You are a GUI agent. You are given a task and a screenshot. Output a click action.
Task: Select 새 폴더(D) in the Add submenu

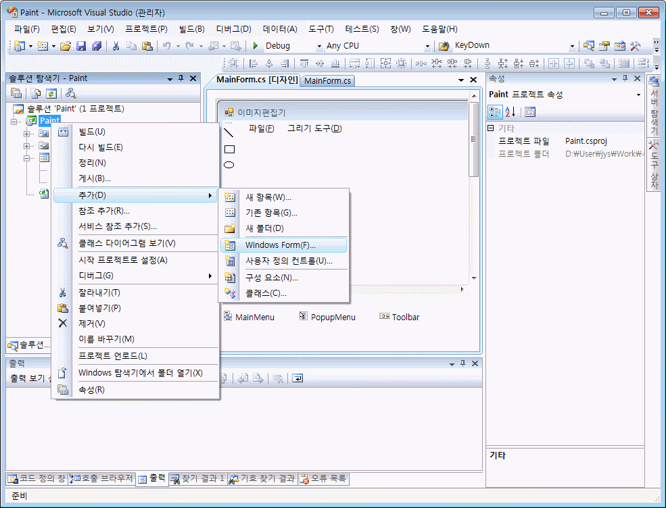coord(284,228)
